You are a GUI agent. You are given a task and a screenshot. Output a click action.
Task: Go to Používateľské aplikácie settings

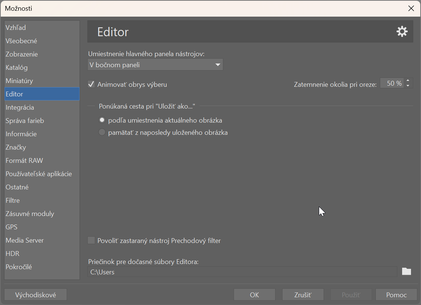click(42, 174)
